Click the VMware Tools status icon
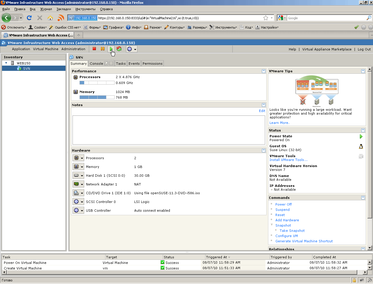The height and width of the screenshot is (284, 373). coord(361,156)
